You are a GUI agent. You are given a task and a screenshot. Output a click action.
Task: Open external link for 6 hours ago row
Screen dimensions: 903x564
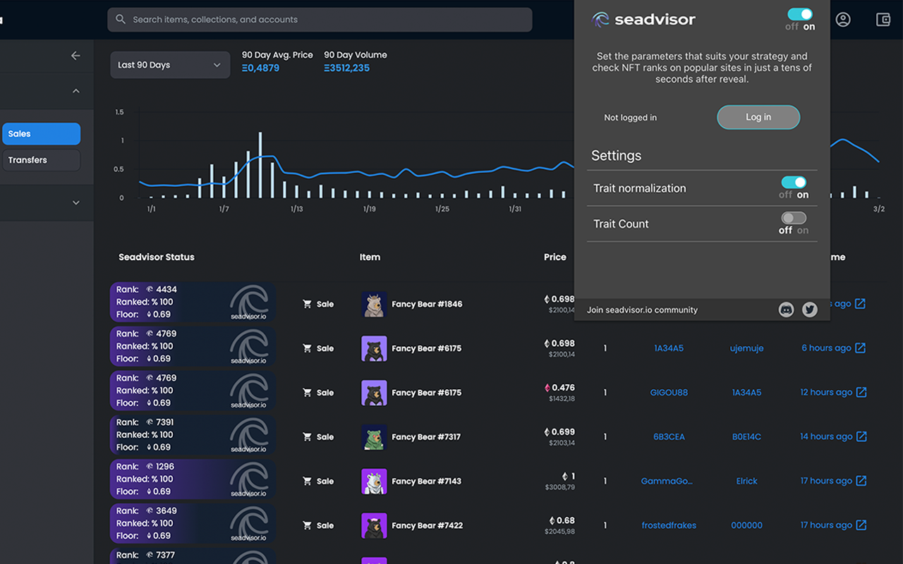(861, 348)
